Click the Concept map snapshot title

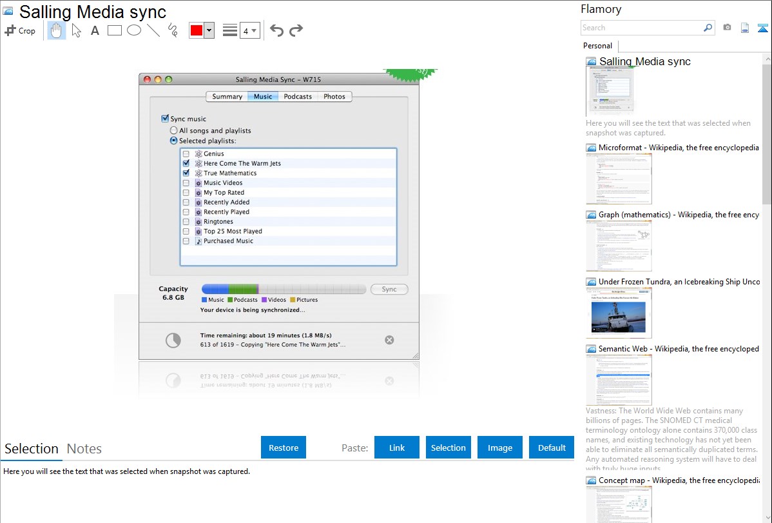(679, 480)
